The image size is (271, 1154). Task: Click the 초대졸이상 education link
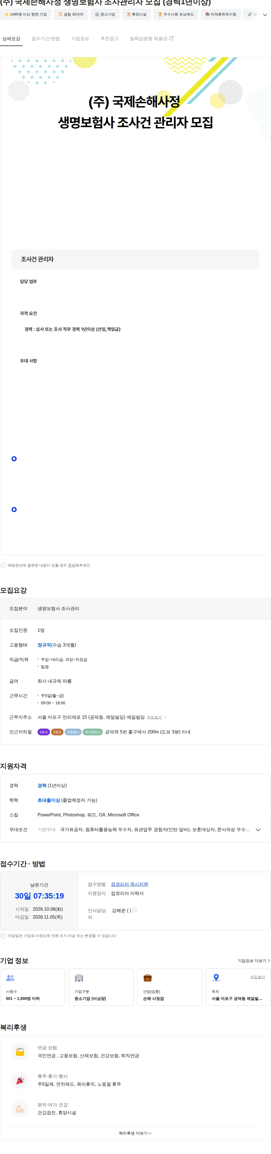coord(49,801)
